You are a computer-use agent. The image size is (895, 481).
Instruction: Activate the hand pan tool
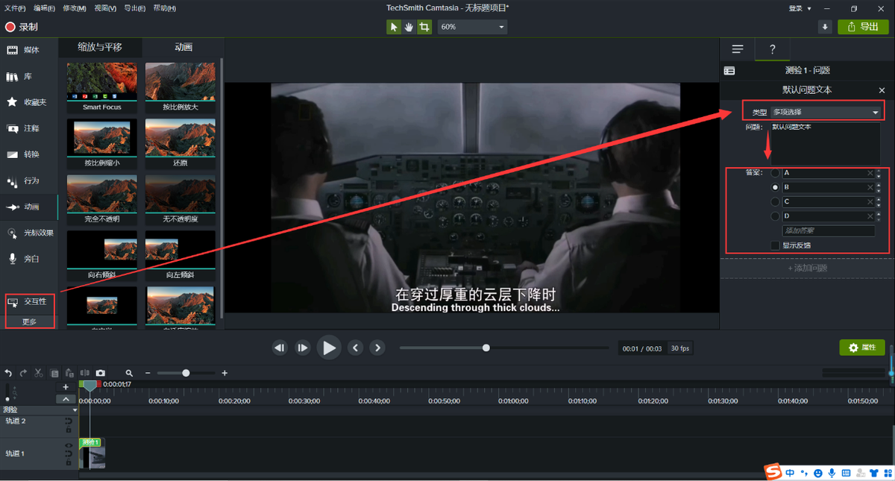pos(409,27)
